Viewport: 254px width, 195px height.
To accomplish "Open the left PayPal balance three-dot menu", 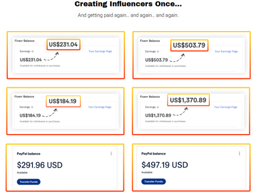I will coord(111,154).
